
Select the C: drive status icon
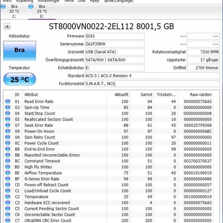[3, 7]
